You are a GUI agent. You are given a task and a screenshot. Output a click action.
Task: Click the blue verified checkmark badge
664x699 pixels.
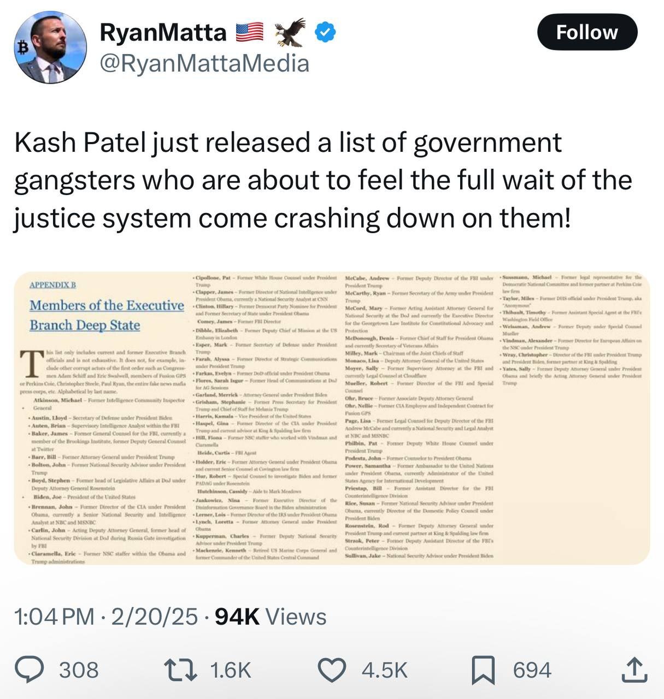point(326,33)
